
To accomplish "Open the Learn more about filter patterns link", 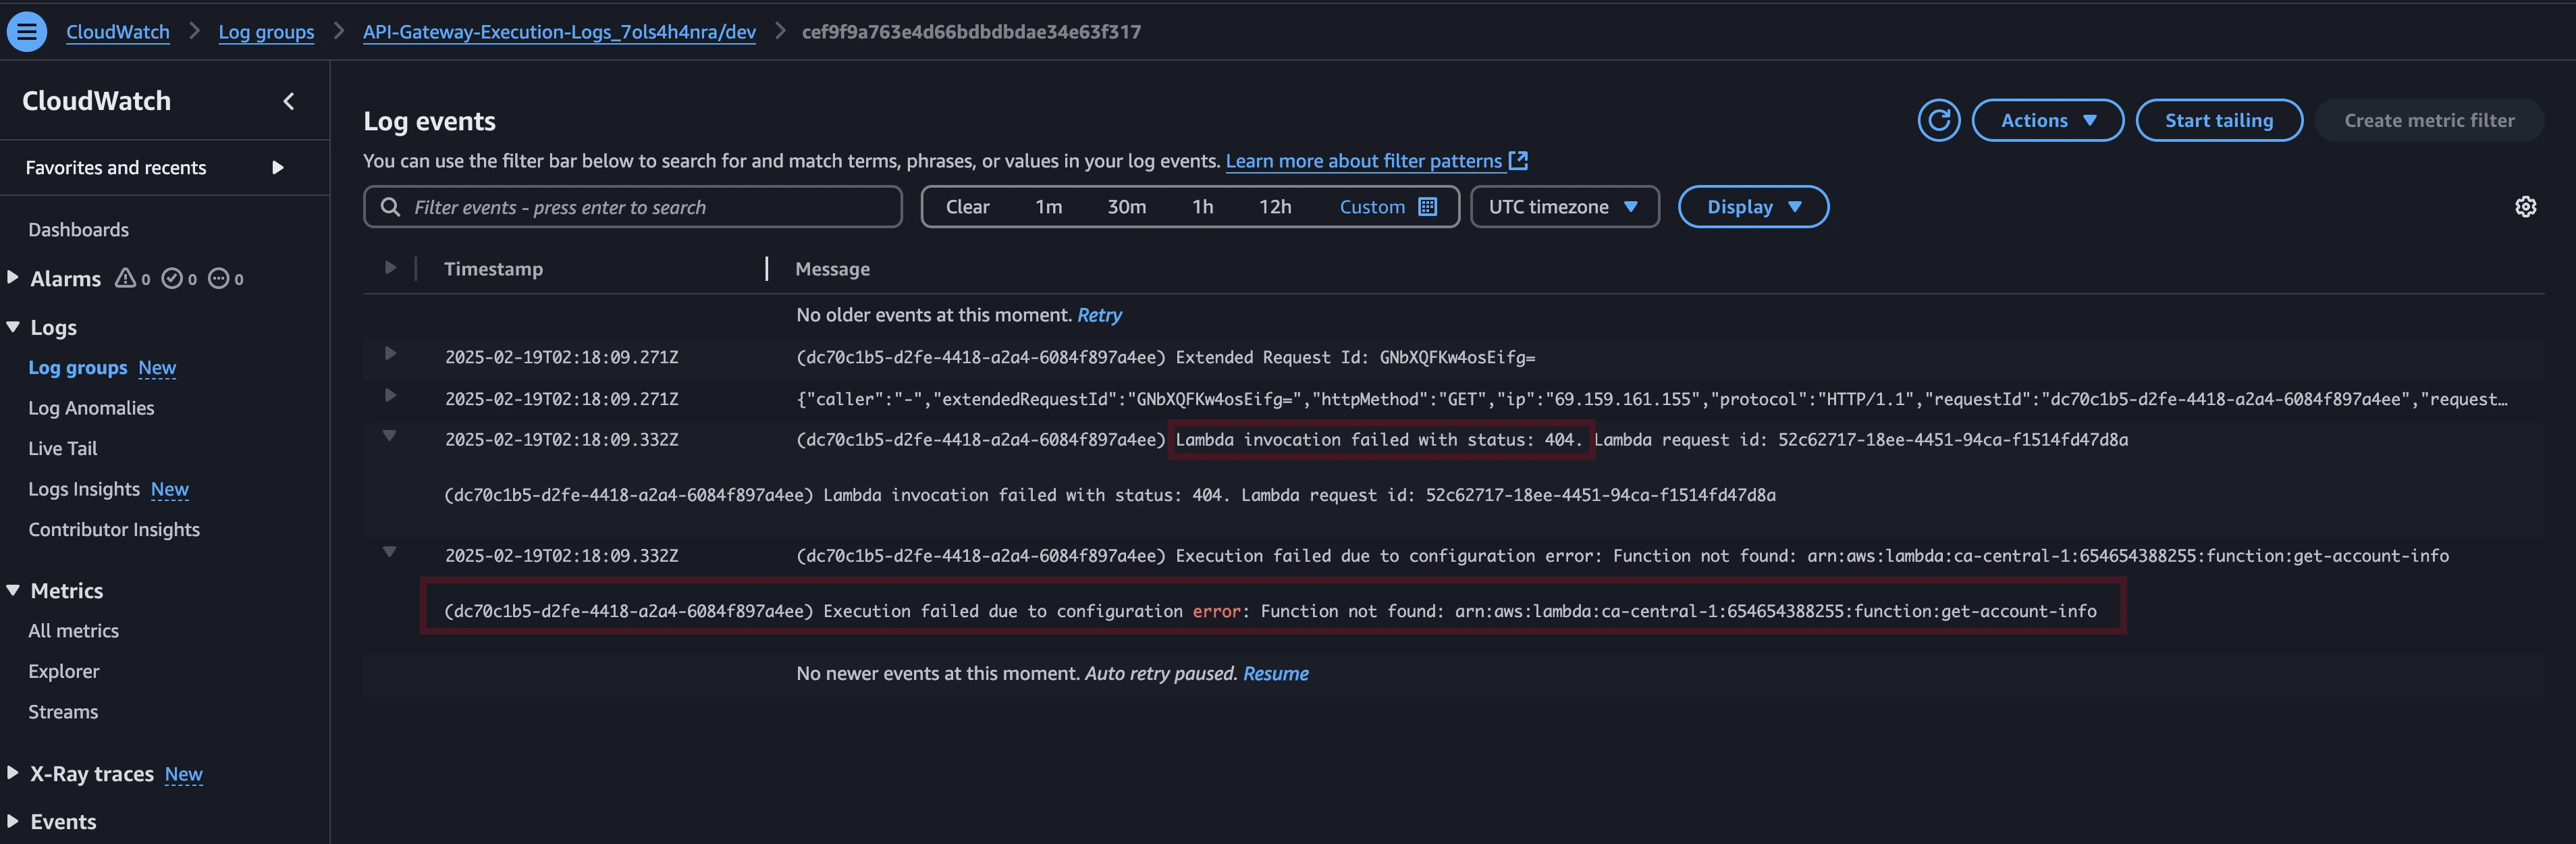I will [x=1363, y=161].
